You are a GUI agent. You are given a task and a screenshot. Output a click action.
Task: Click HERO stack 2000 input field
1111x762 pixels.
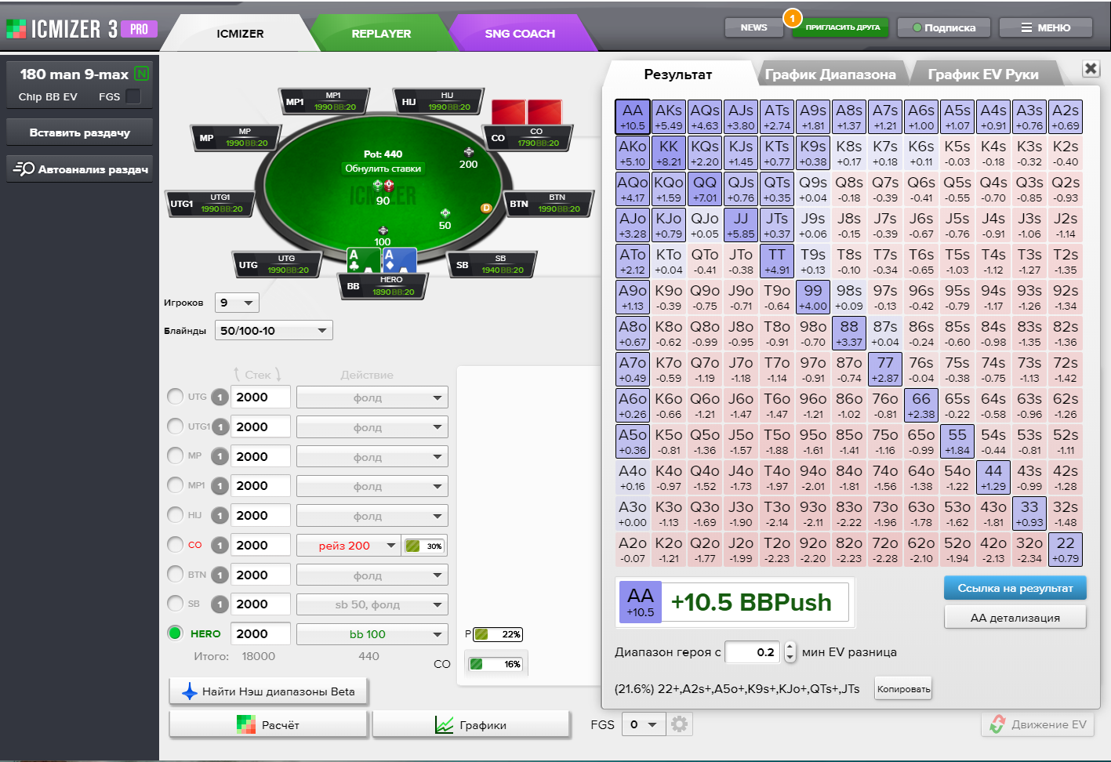[x=260, y=633]
